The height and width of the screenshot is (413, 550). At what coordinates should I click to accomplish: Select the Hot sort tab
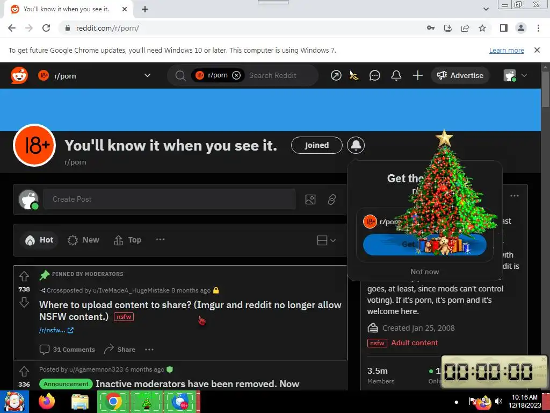point(39,240)
